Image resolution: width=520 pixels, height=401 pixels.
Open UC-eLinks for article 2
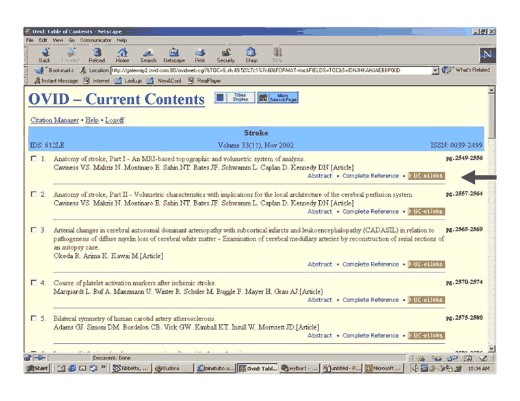(x=426, y=211)
